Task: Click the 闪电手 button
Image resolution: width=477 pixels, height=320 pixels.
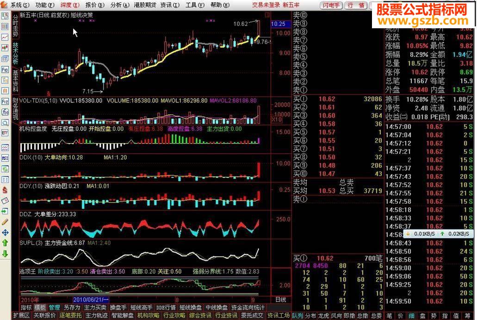Action: pos(331,5)
